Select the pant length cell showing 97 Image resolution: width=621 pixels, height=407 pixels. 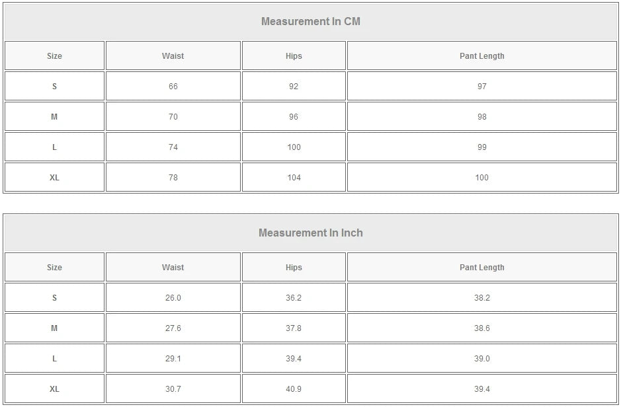click(481, 87)
